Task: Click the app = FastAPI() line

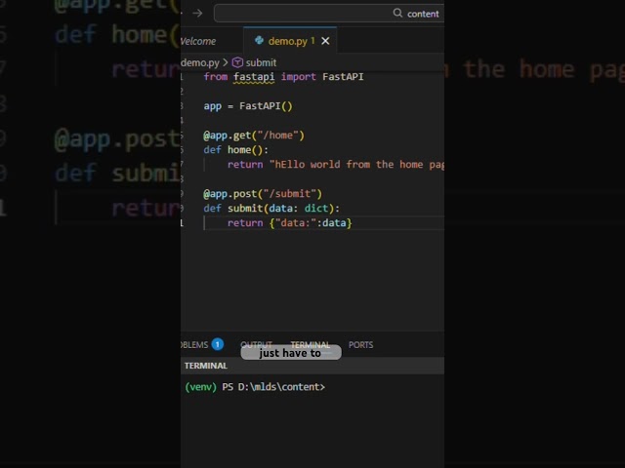Action: tap(248, 106)
